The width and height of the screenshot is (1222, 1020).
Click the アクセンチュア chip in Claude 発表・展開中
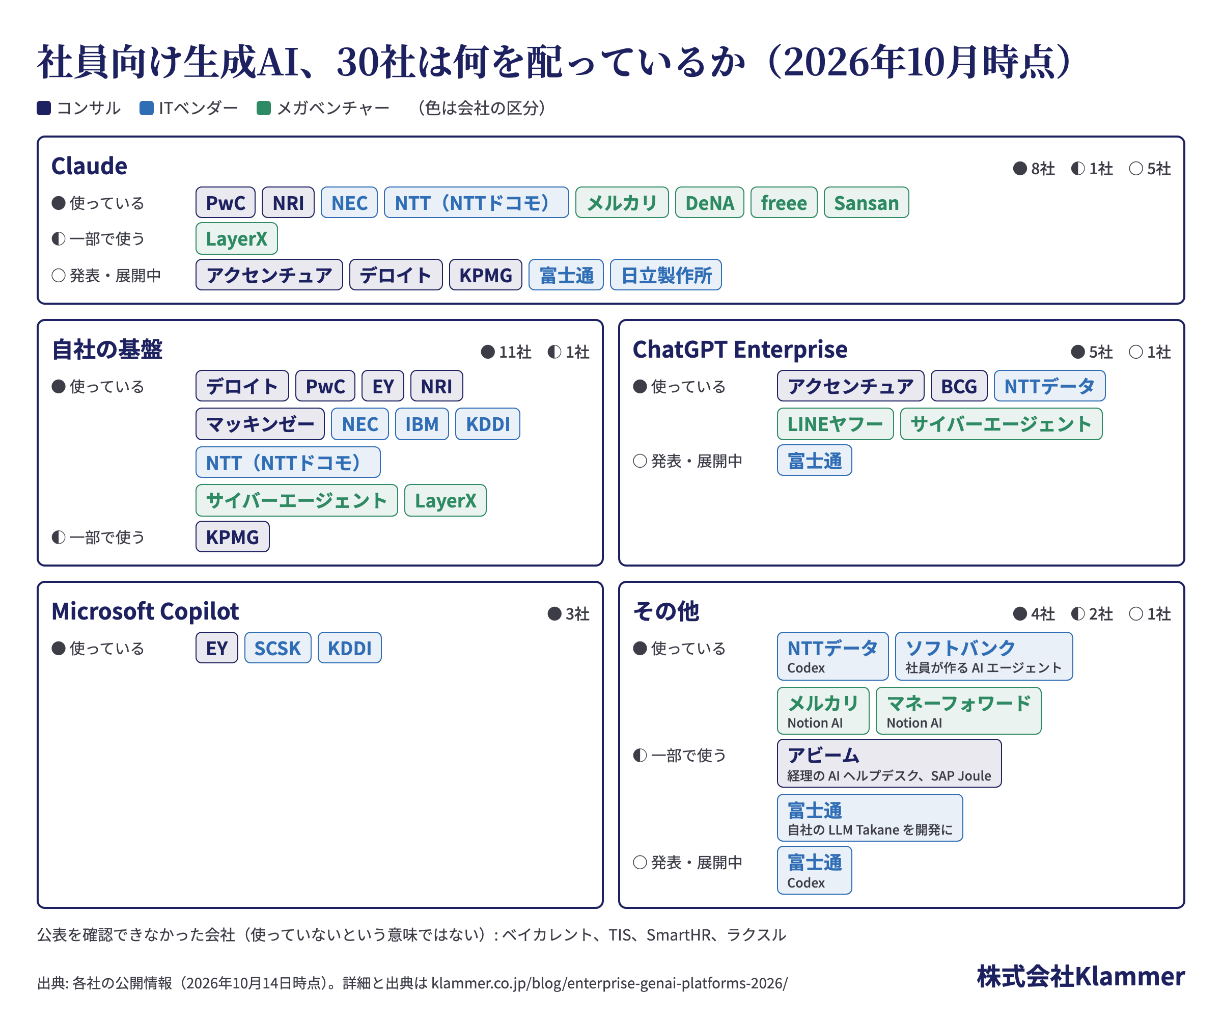point(269,275)
